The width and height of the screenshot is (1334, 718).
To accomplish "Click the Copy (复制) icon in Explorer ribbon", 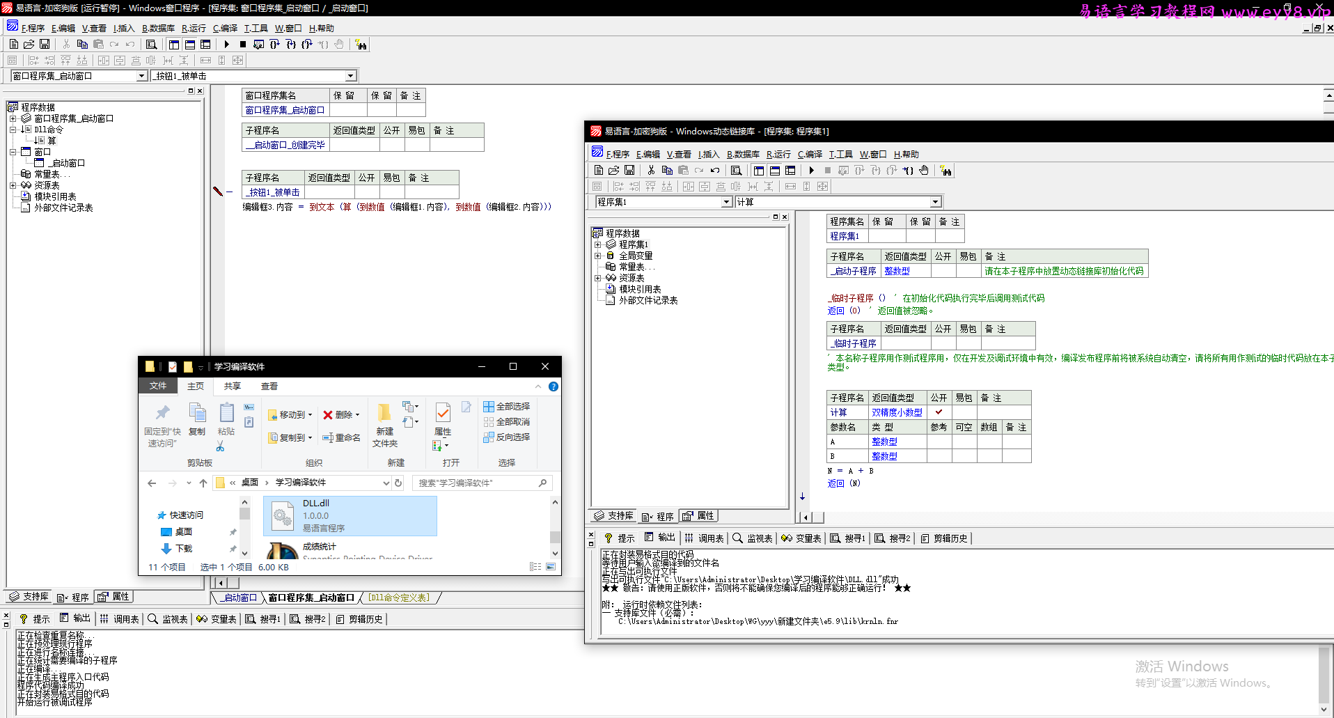I will point(197,419).
